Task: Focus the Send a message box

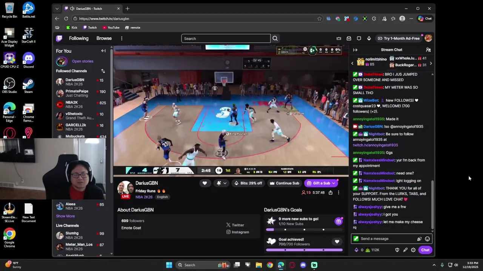Action: pos(391,239)
